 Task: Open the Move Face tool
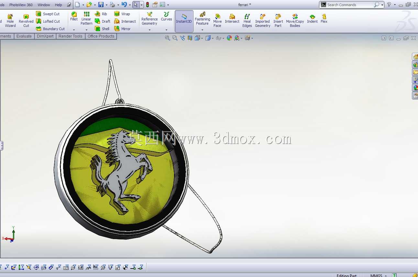(x=217, y=21)
